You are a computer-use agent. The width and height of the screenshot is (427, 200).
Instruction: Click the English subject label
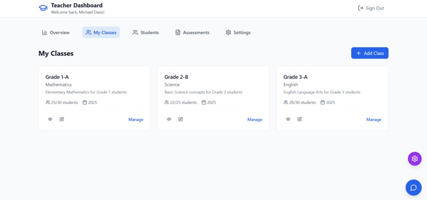[290, 84]
